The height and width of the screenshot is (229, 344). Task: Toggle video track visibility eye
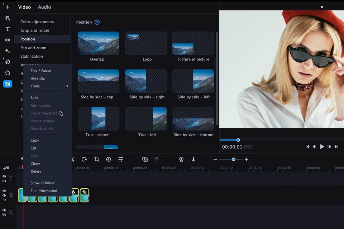pyautogui.click(x=4, y=191)
